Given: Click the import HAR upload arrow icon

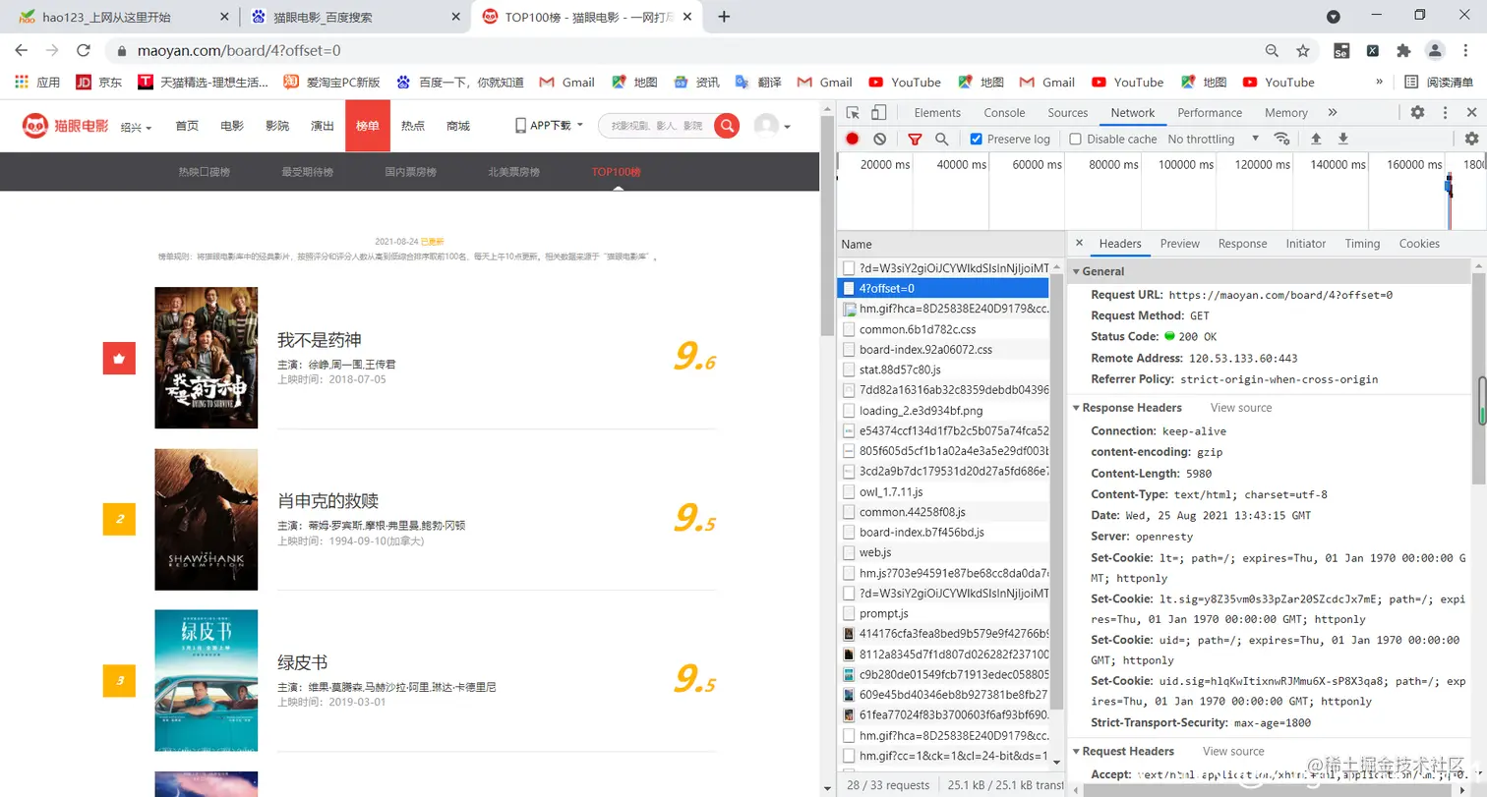Looking at the screenshot, I should 1316,139.
